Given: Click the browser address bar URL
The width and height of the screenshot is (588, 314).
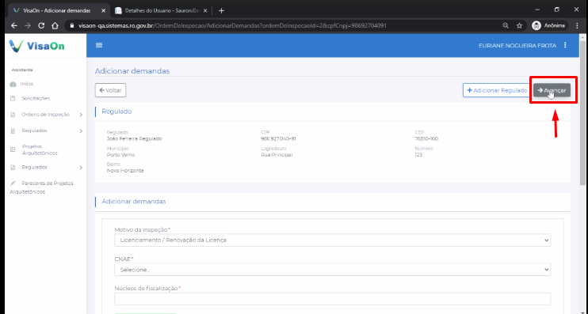Looking at the screenshot, I should click(x=232, y=25).
